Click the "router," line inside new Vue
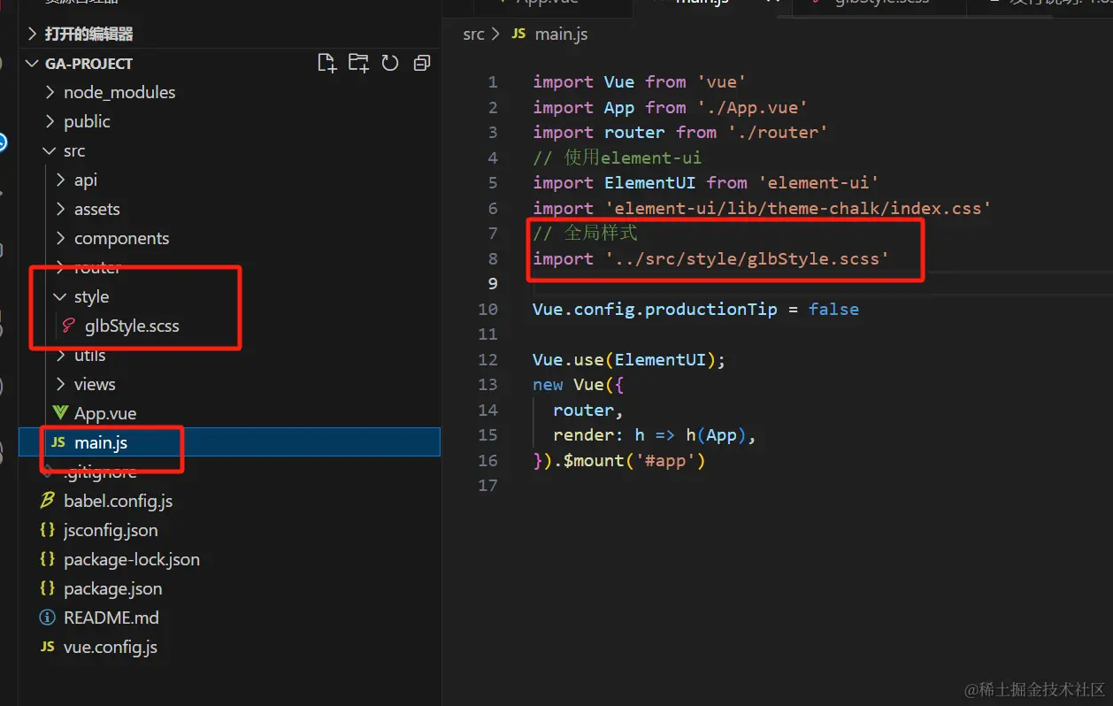This screenshot has width=1113, height=706. click(588, 410)
